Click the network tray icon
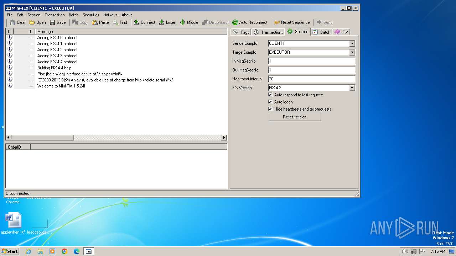Viewport: 456px width, 256px height. [x=414, y=251]
